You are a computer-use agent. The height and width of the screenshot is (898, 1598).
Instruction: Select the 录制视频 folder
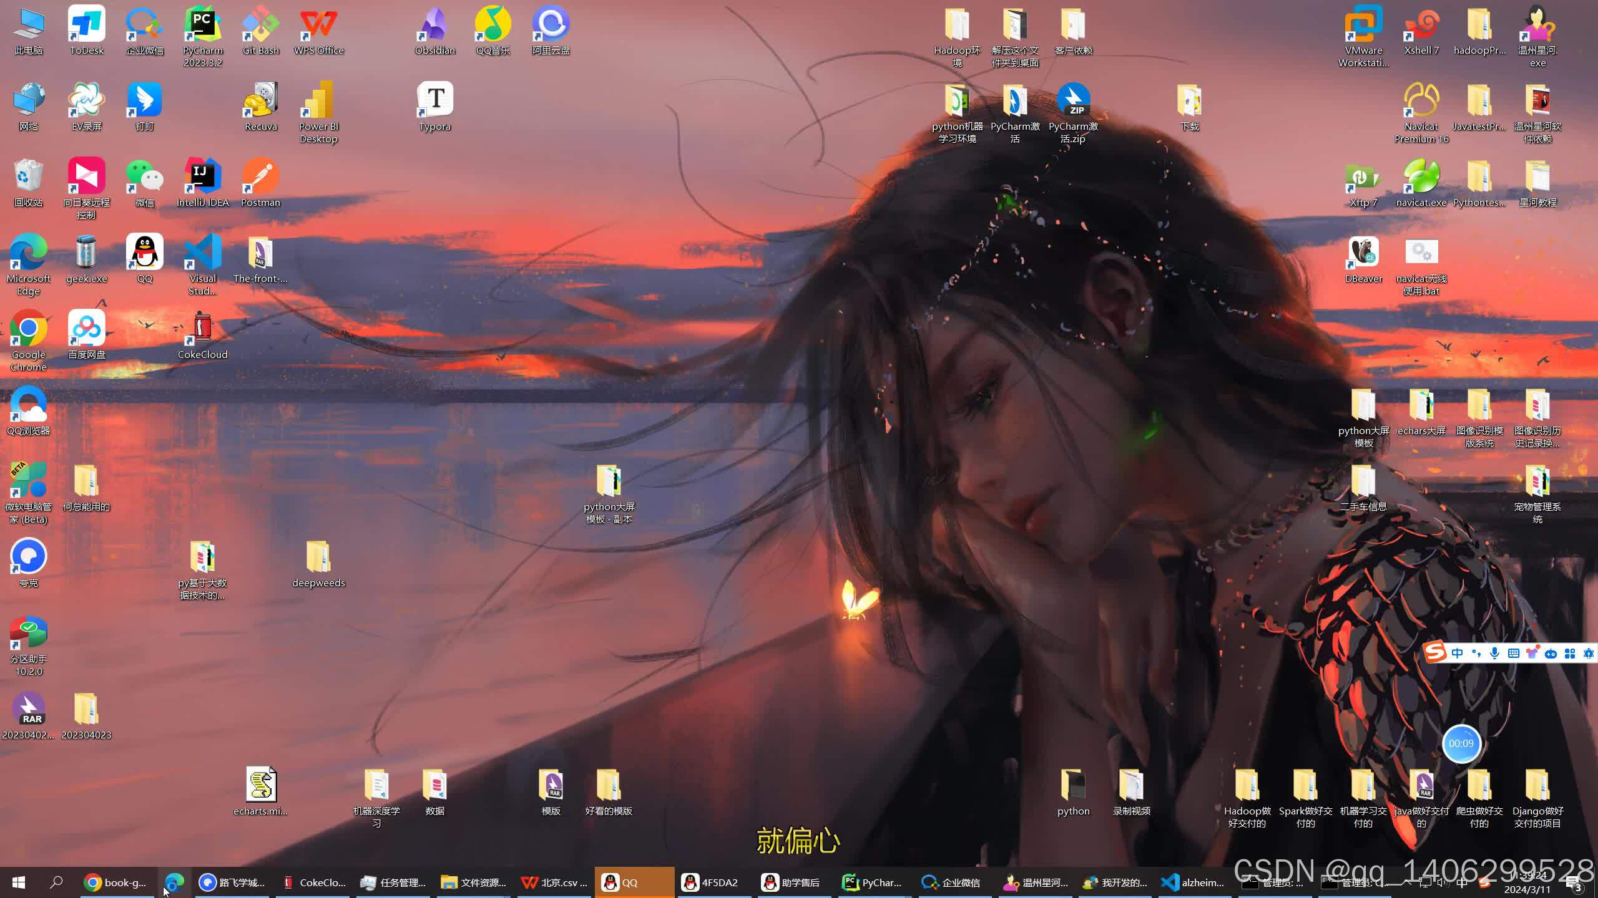click(x=1132, y=792)
